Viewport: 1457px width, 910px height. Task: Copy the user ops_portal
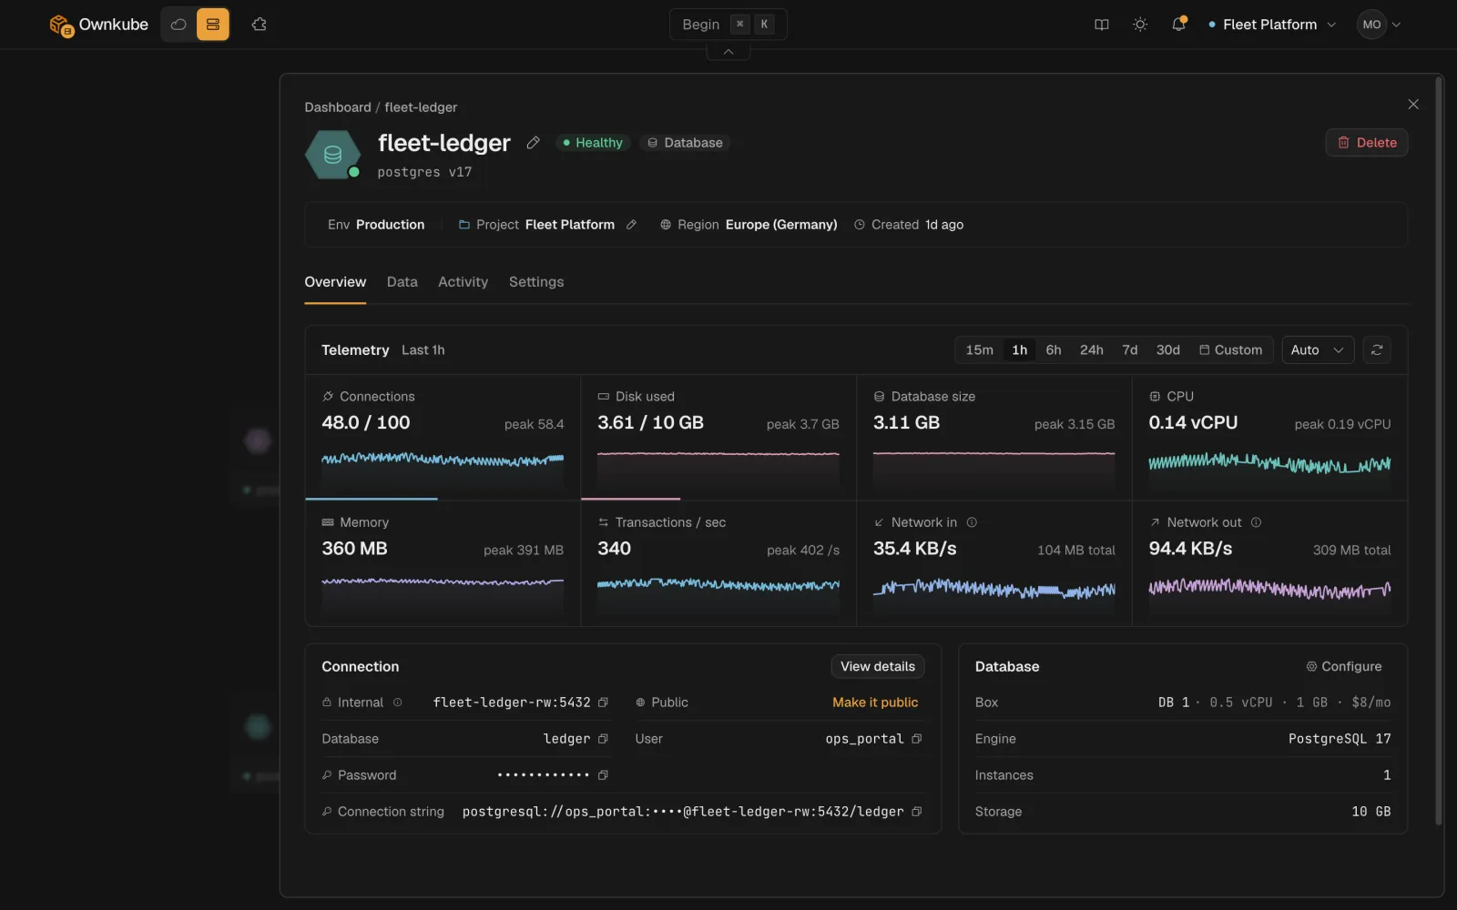tap(917, 739)
